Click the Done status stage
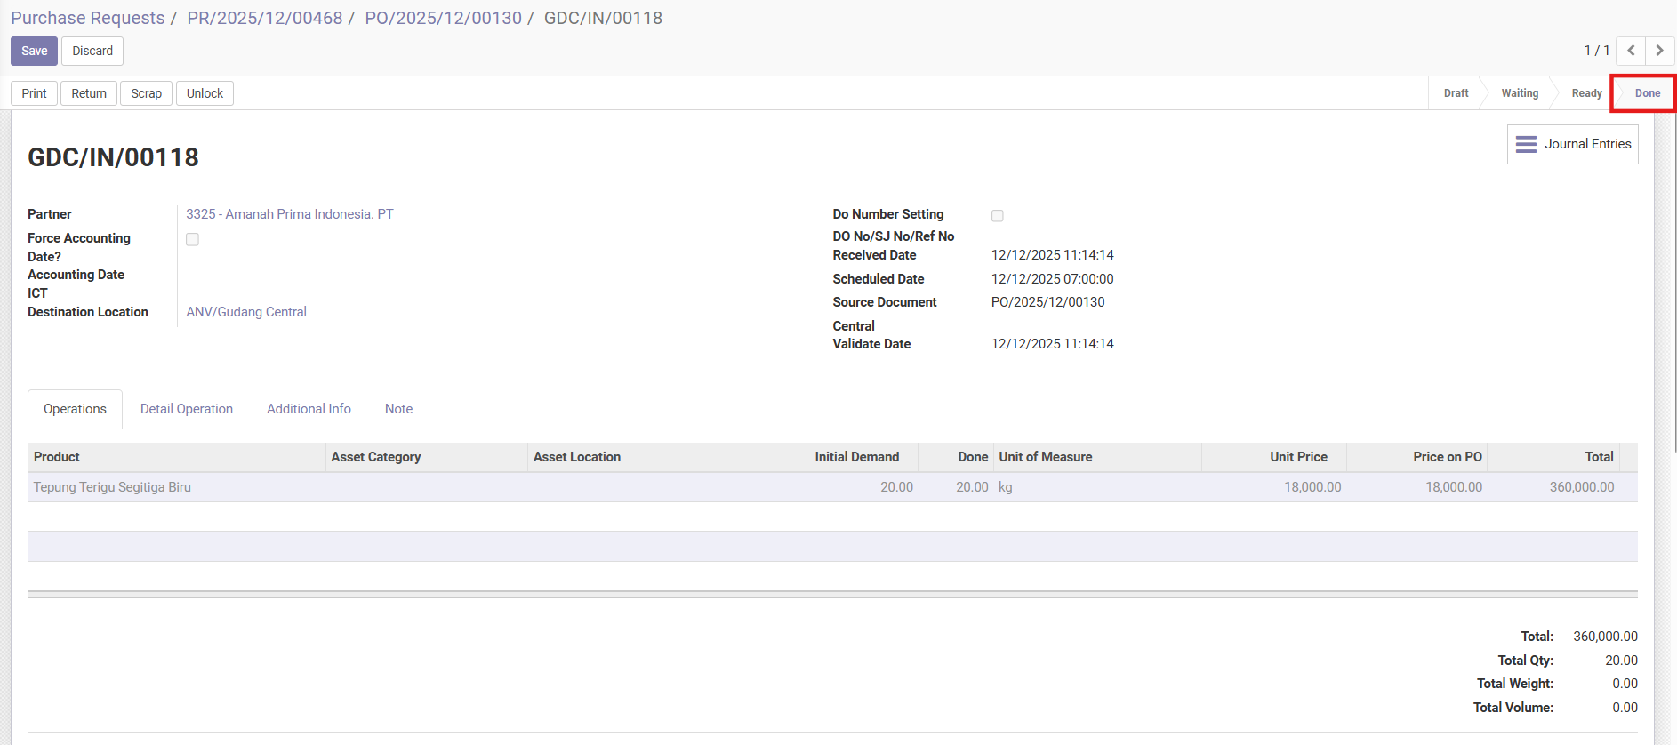 pos(1647,93)
